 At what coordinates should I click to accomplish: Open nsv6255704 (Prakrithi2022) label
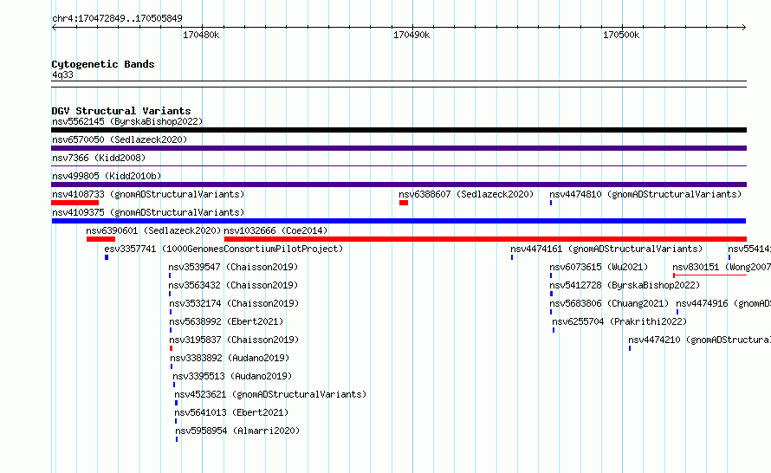[x=619, y=321]
